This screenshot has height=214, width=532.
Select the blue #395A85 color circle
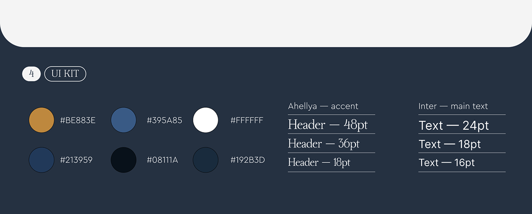[123, 120]
